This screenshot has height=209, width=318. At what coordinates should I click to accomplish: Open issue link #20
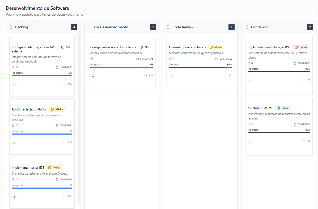(70, 84)
